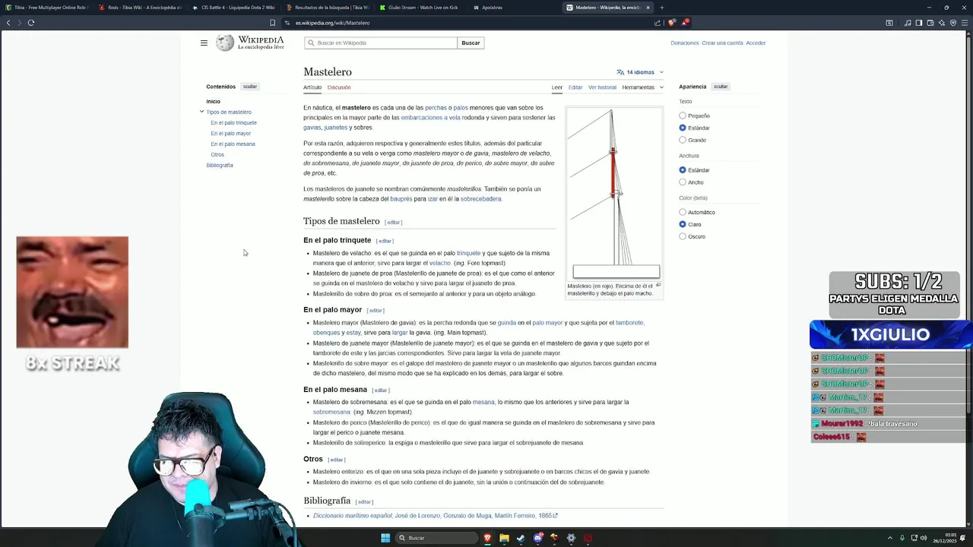Open Brave browser from the taskbar
Image resolution: width=973 pixels, height=547 pixels.
[487, 538]
